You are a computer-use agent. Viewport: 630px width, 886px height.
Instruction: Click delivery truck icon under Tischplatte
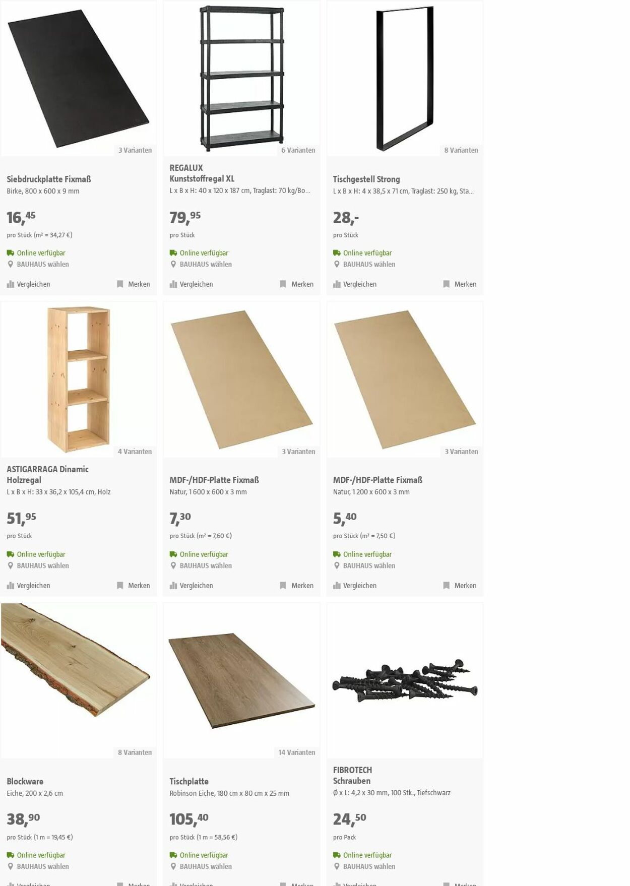tap(173, 855)
